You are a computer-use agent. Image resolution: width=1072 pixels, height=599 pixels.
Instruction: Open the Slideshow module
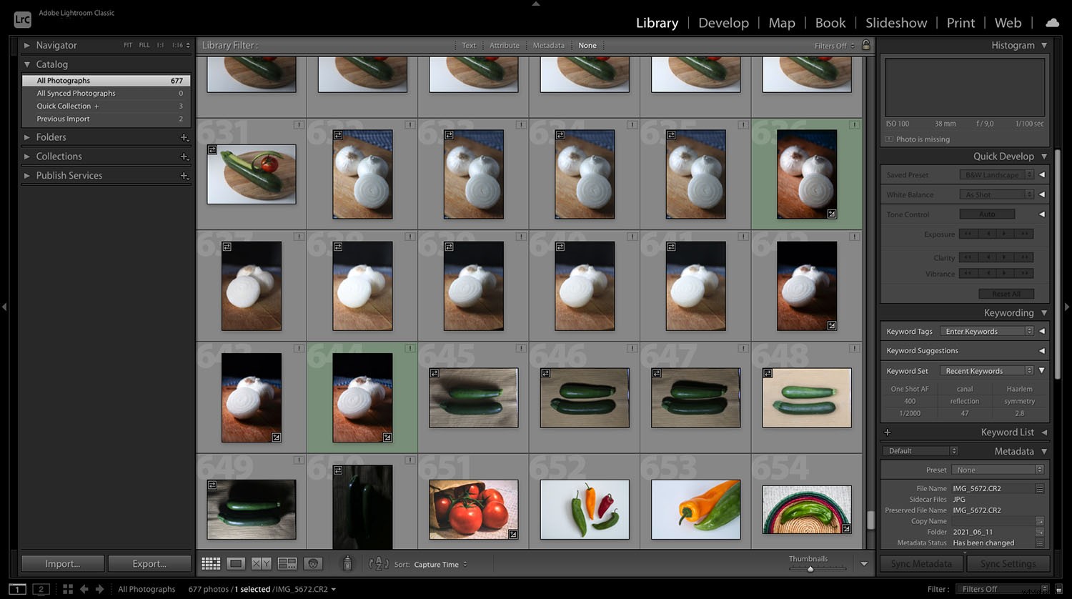tap(896, 22)
